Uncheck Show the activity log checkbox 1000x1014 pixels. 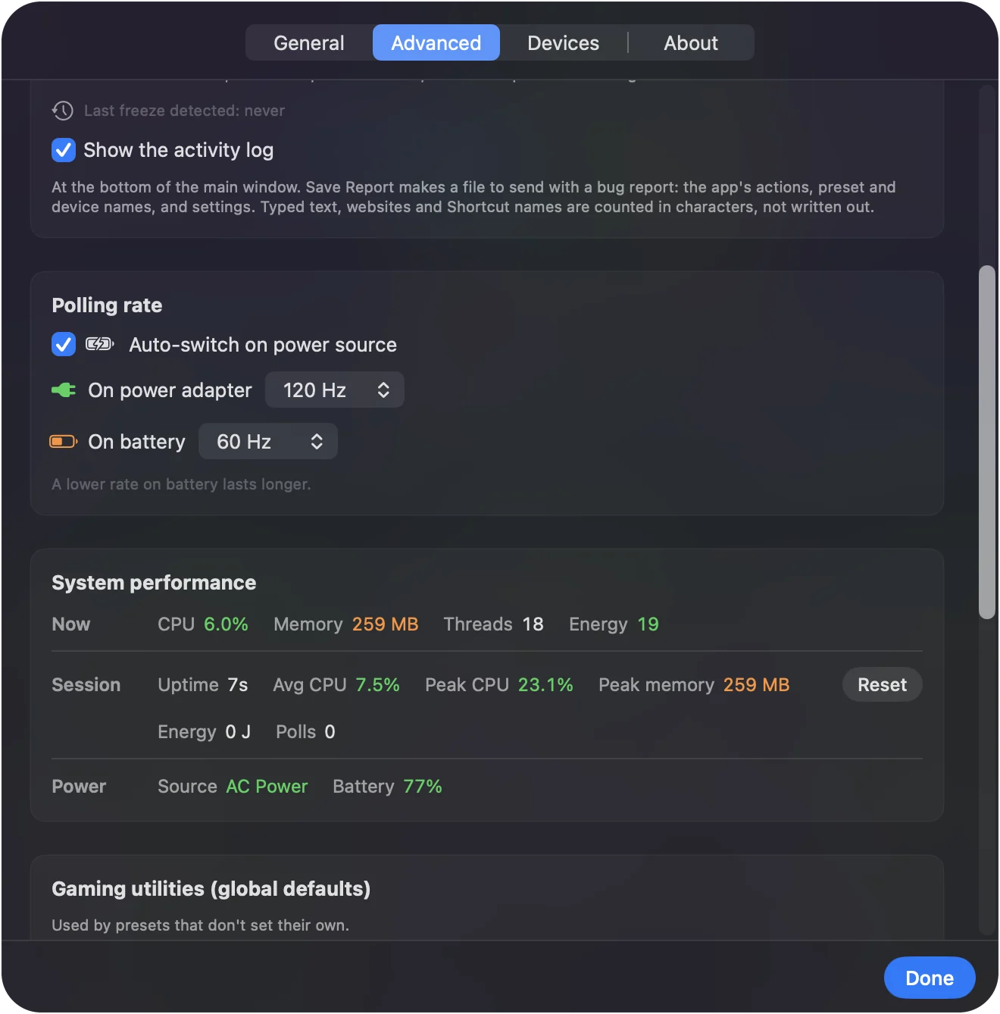click(x=64, y=150)
